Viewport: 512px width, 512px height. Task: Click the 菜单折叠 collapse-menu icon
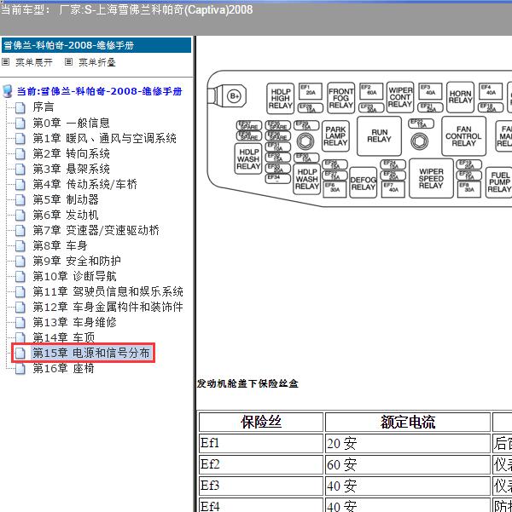pyautogui.click(x=68, y=61)
